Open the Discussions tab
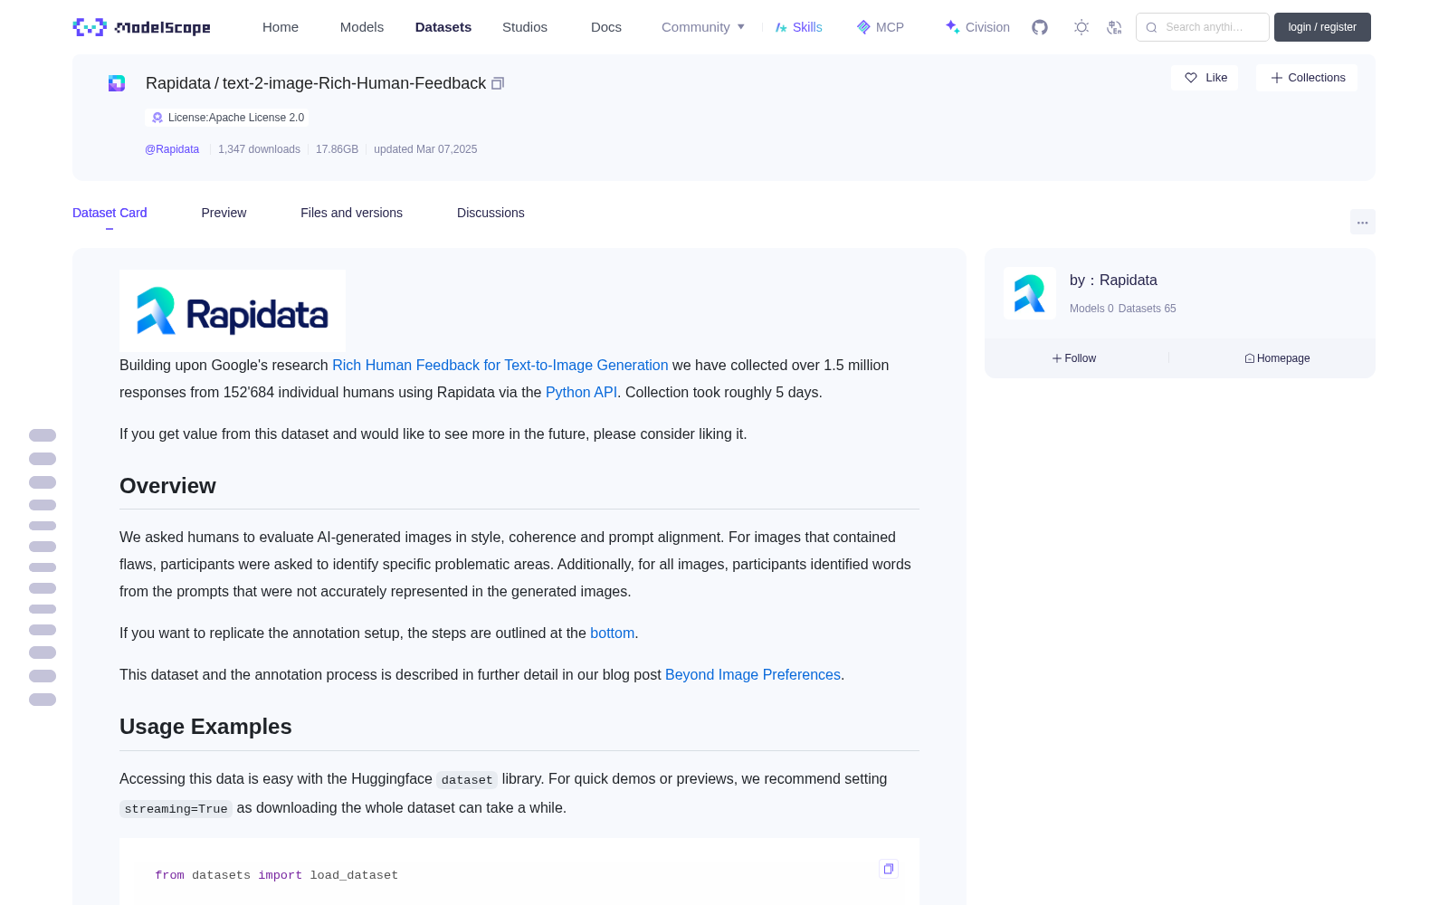Viewport: 1448px width, 905px height. [x=491, y=213]
